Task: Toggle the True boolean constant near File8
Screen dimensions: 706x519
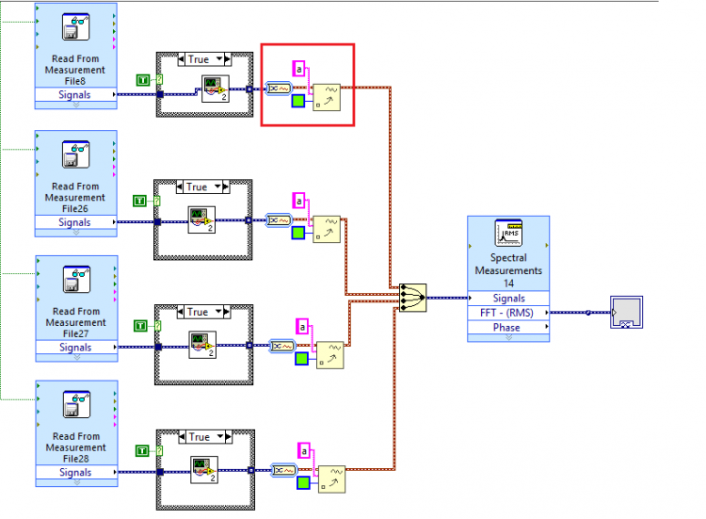Action: [143, 80]
